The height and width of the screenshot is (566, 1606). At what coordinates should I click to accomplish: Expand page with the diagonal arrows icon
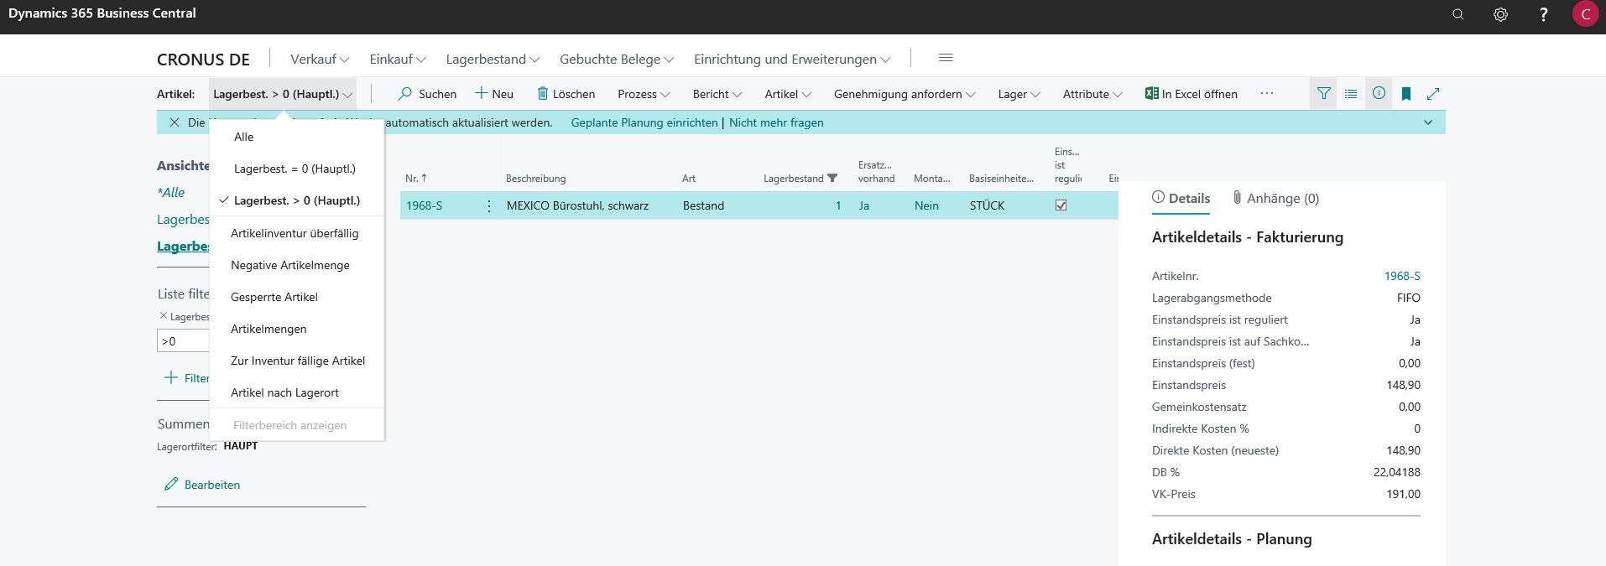point(1433,94)
